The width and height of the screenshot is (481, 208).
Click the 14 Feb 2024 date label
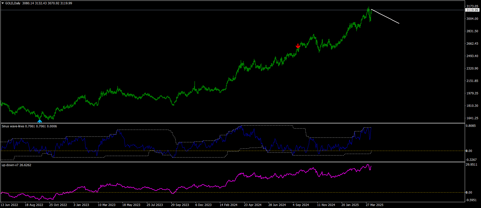click(229, 205)
